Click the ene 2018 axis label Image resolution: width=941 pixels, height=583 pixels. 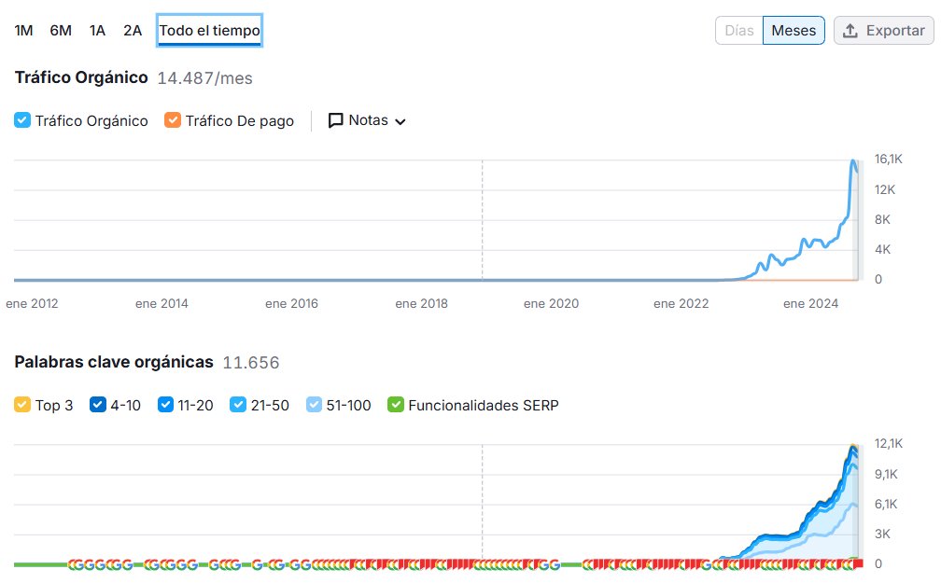tap(421, 303)
